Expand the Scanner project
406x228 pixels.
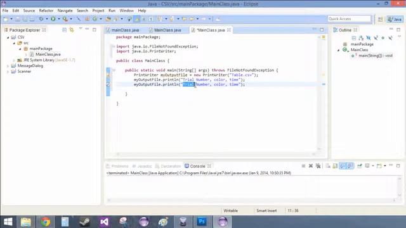pos(8,72)
